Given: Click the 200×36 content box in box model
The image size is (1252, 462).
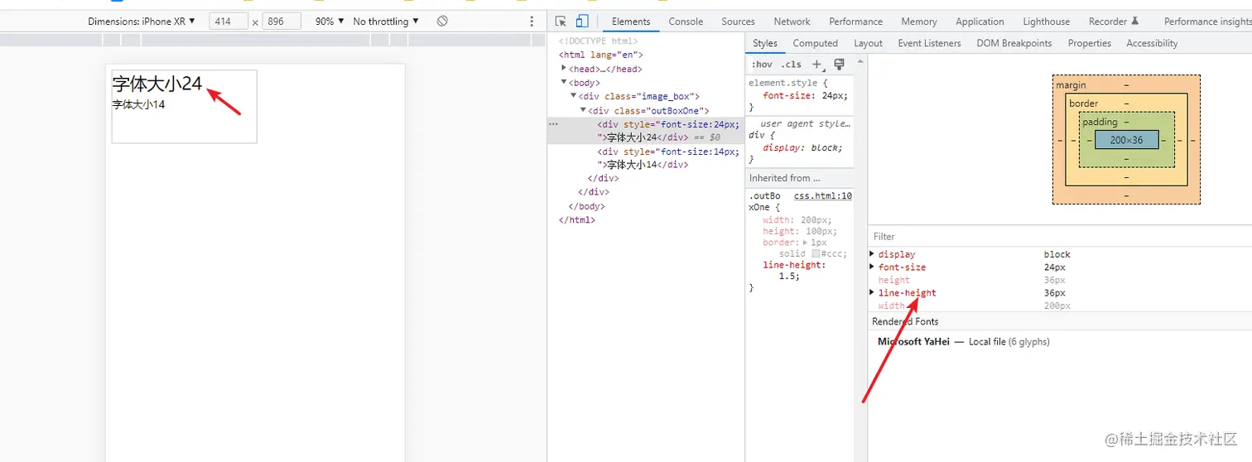Looking at the screenshot, I should click(1126, 140).
